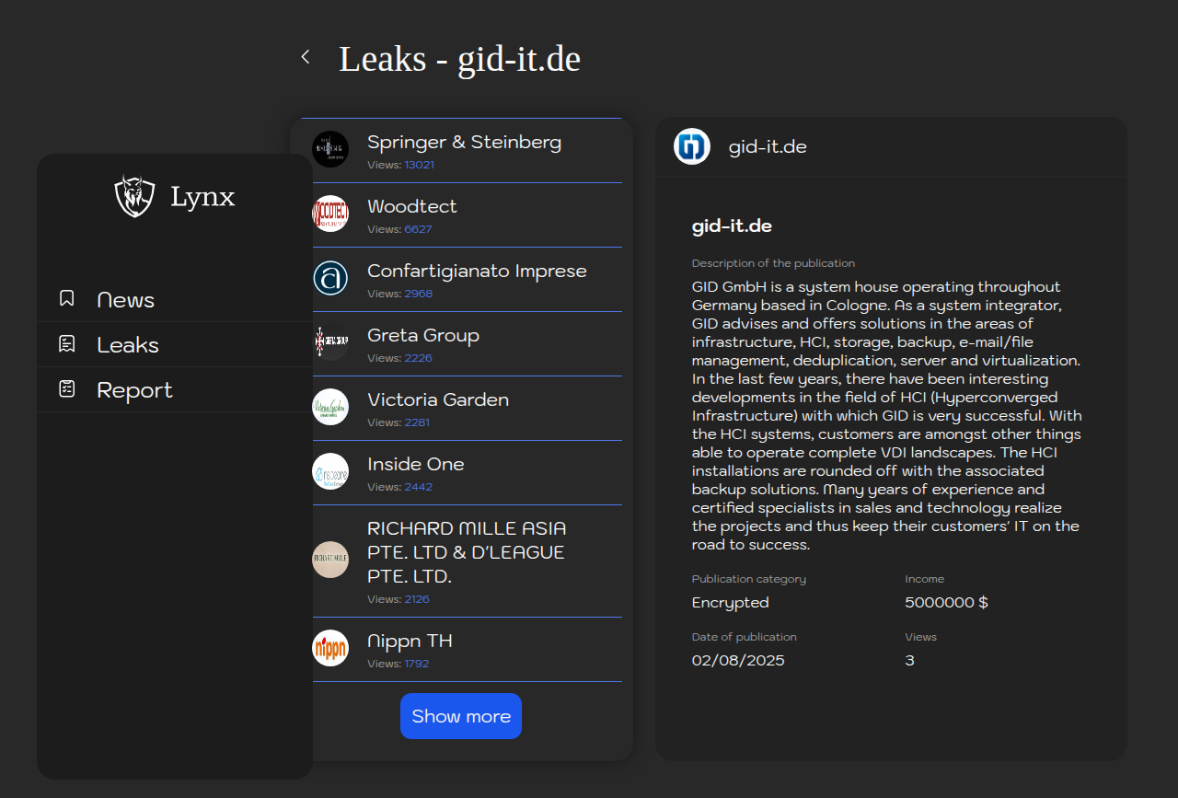The width and height of the screenshot is (1178, 798).
Task: Click the Confartigianato Imprese logo
Action: coord(330,278)
